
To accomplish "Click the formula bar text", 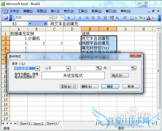I will tap(64, 24).
